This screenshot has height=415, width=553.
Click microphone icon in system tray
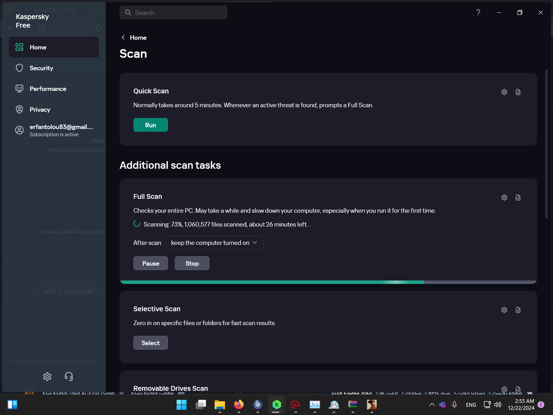454,405
